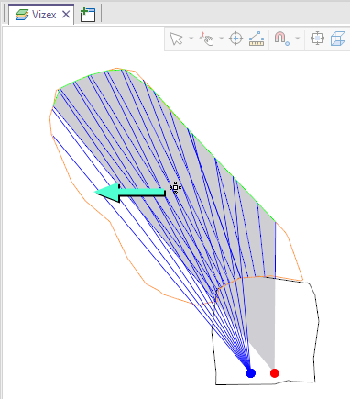Open the Select tool dropdown arrow
The width and height of the screenshot is (350, 399).
[191, 39]
